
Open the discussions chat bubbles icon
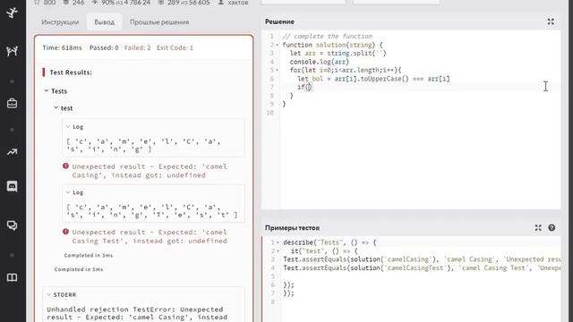pos(12,225)
